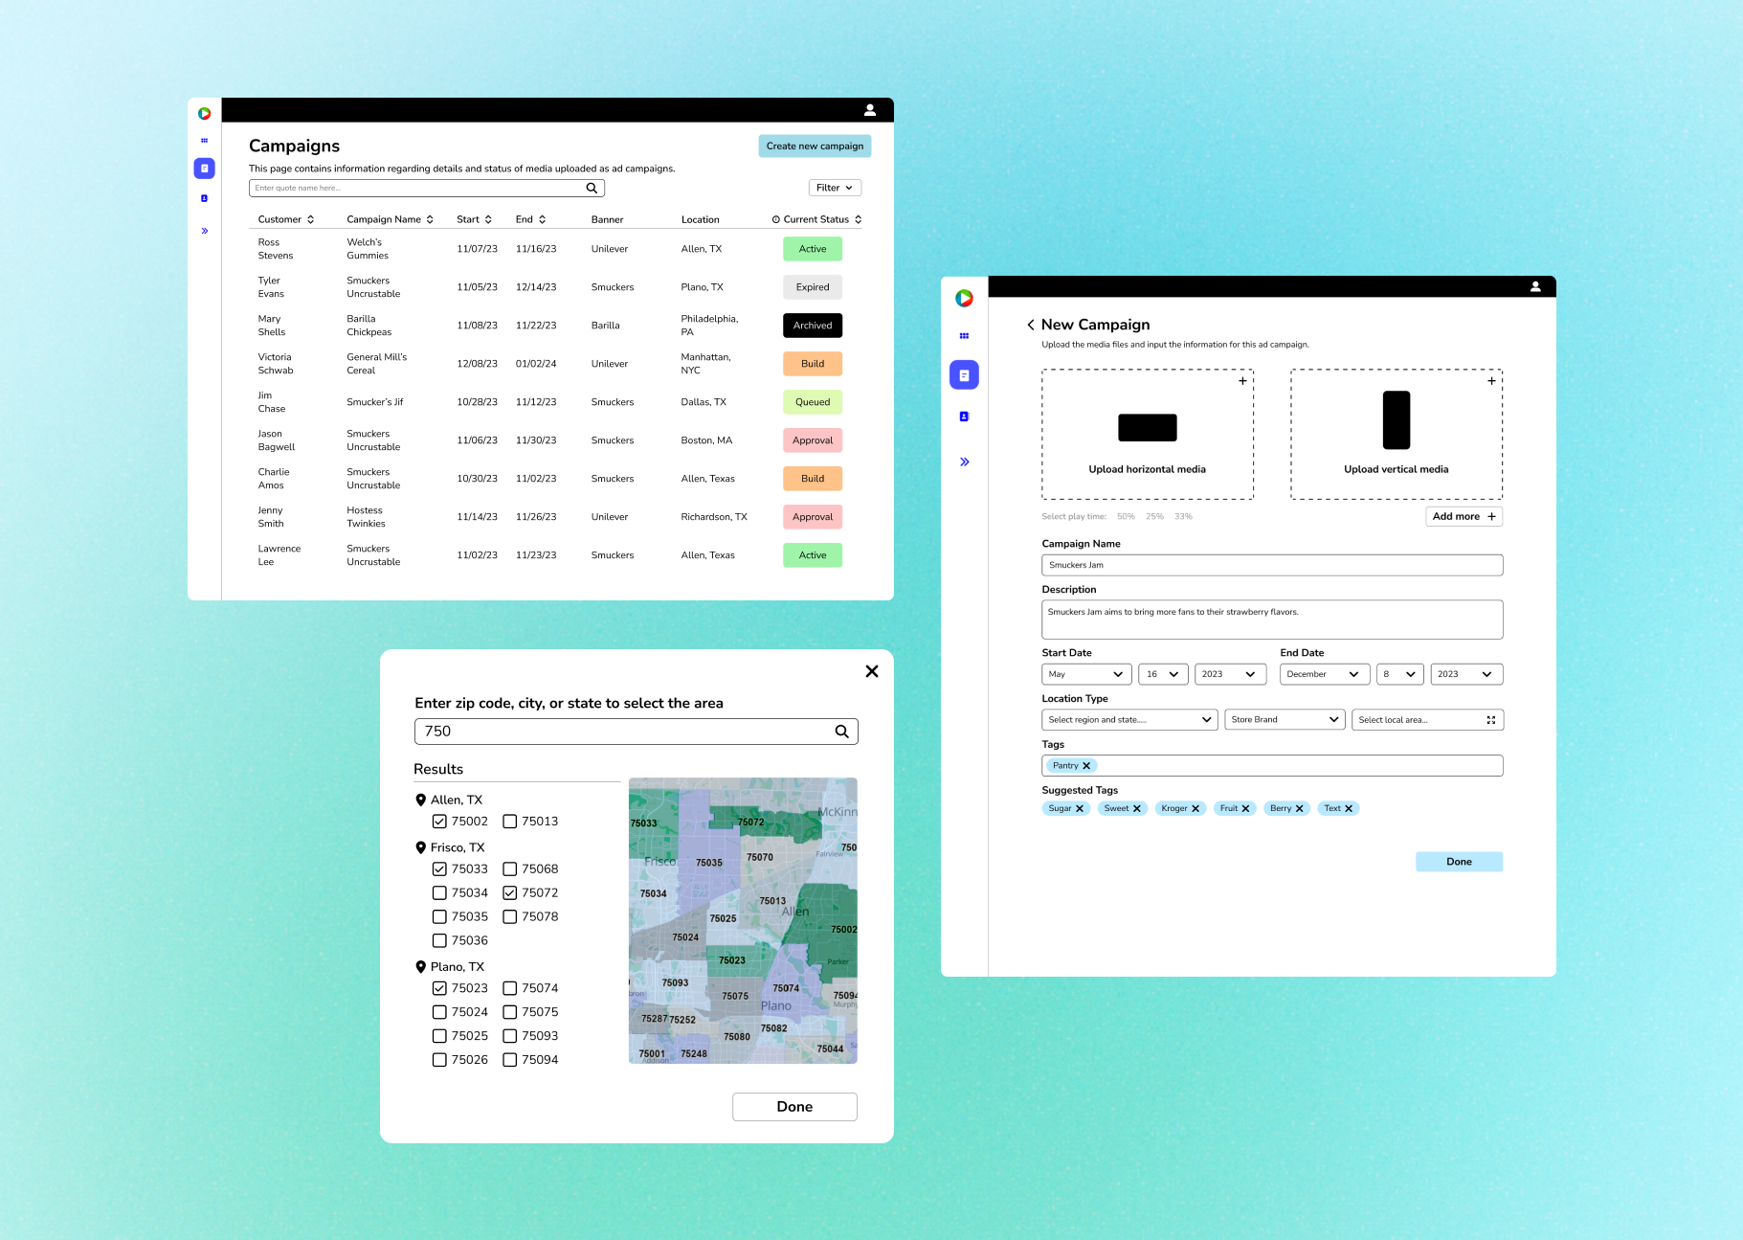Expand local area selector icon
This screenshot has height=1240, width=1743.
1490,720
